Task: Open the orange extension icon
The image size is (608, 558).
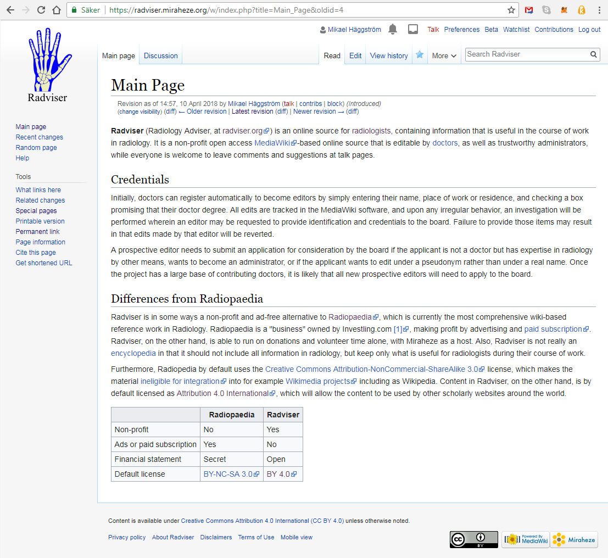Action: coord(582,10)
